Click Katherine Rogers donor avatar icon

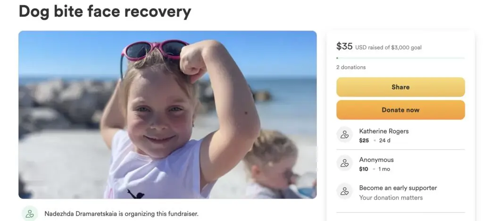(x=344, y=135)
